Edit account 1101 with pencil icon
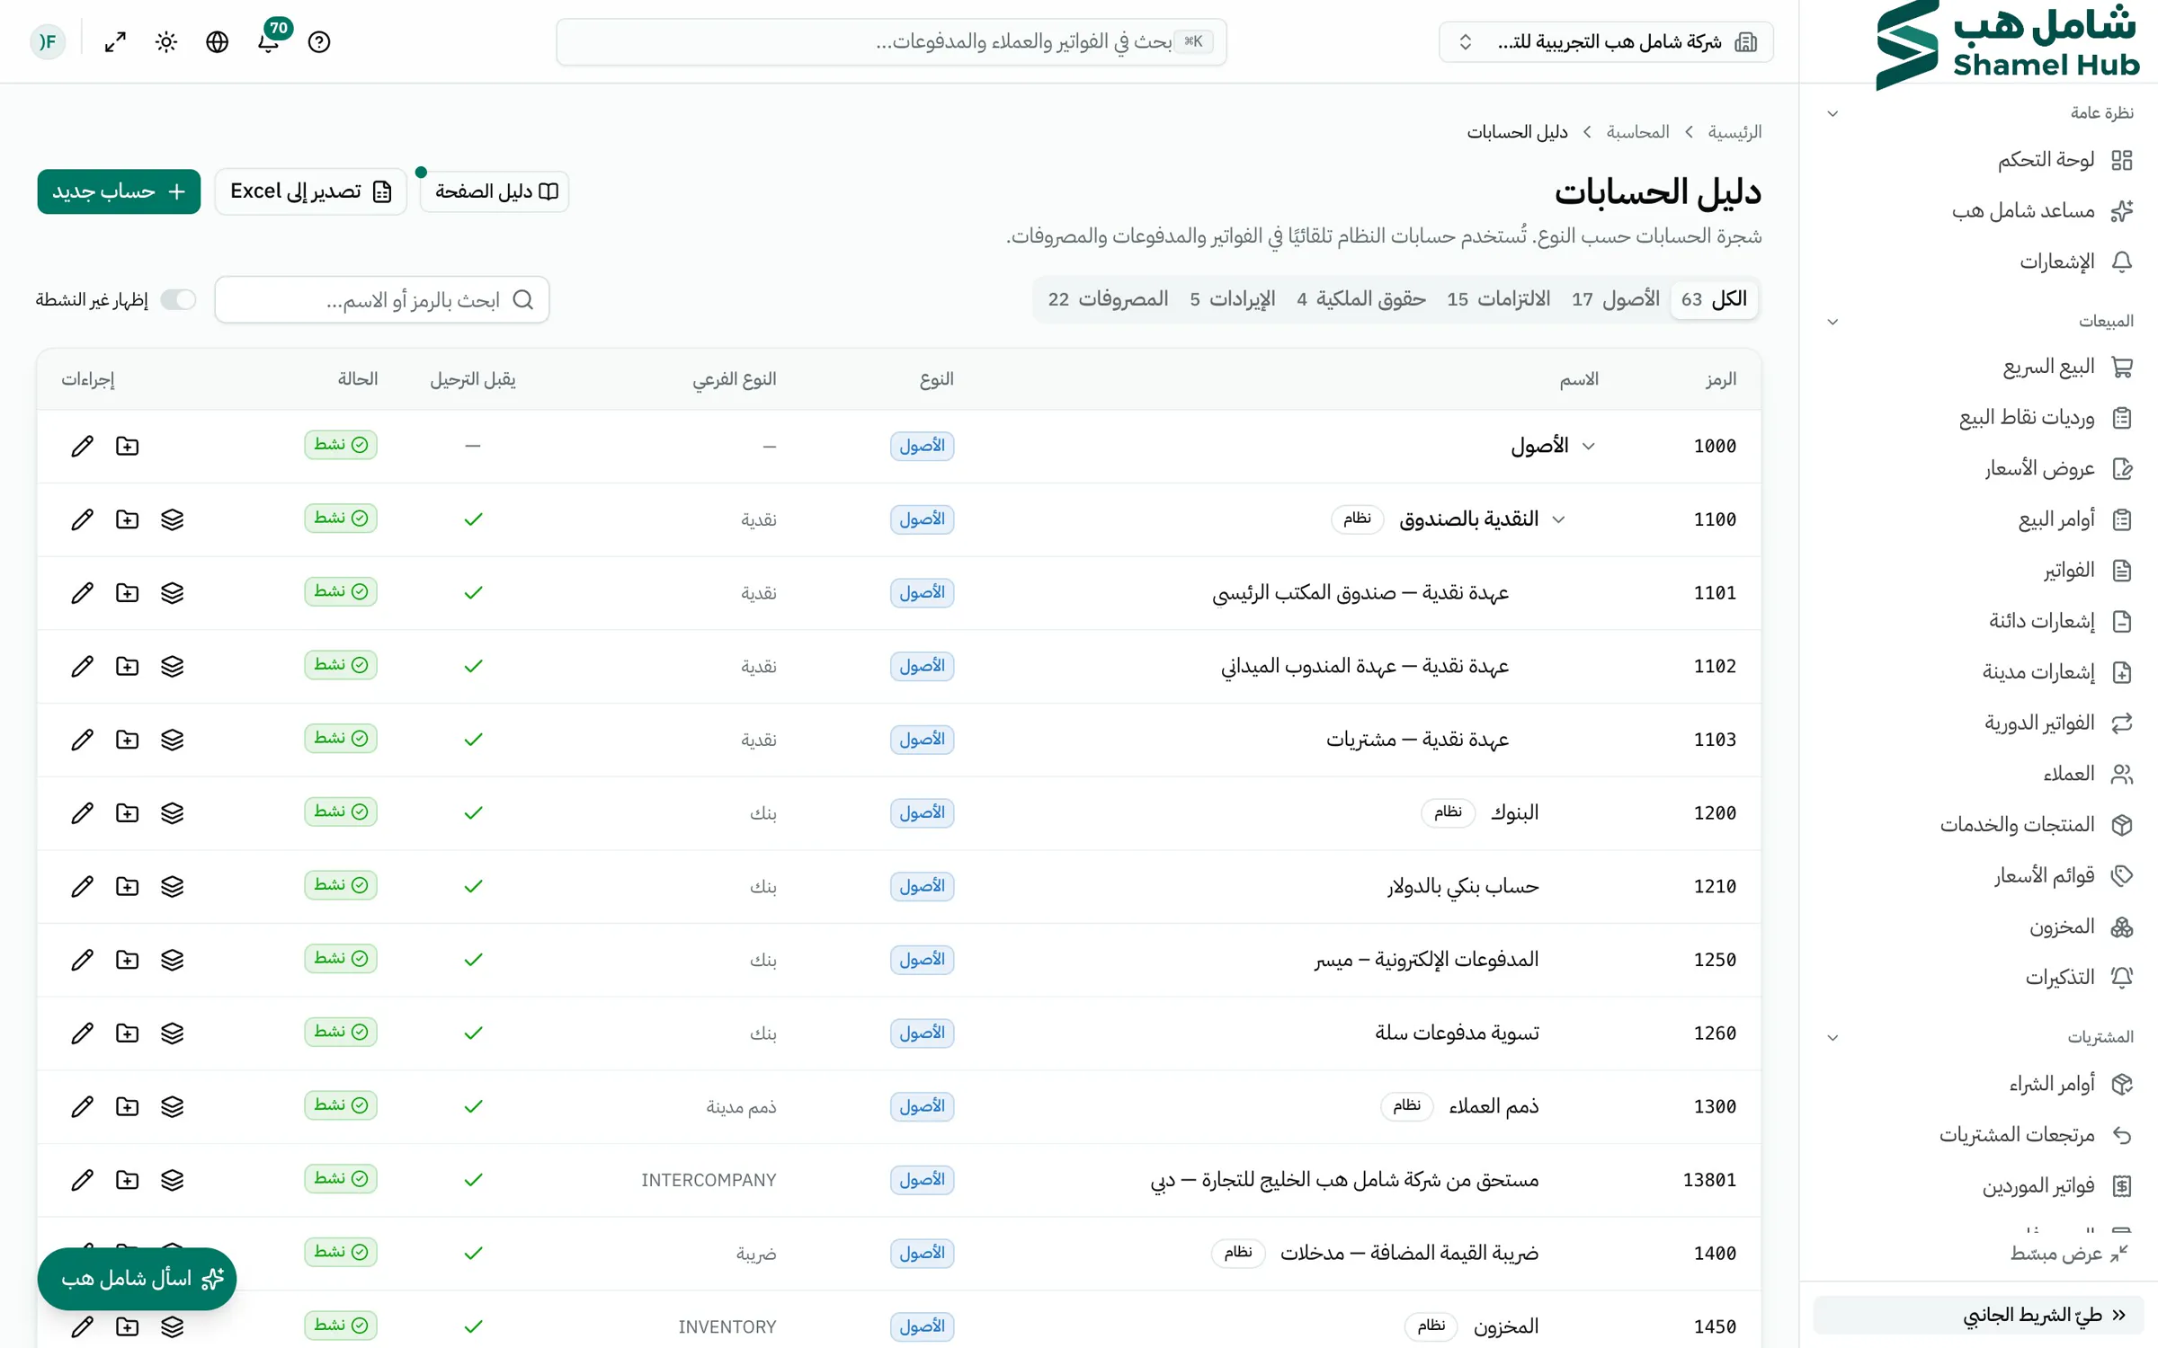The image size is (2158, 1348). 82,593
